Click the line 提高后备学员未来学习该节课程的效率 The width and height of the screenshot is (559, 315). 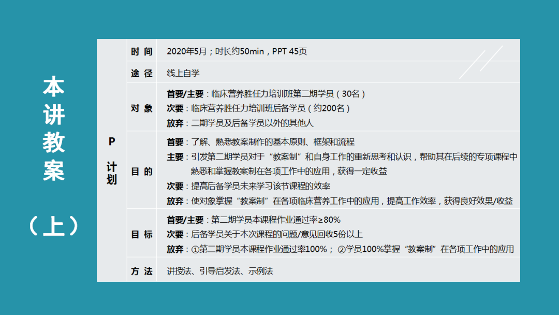coord(248,186)
